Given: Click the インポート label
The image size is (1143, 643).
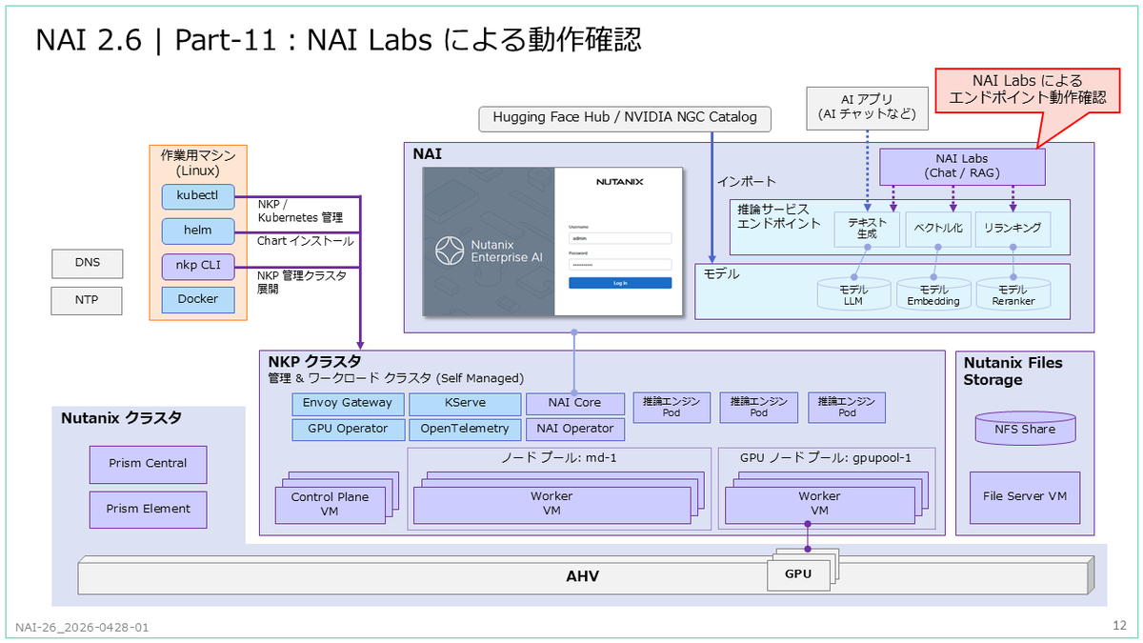Looking at the screenshot, I should click(x=746, y=181).
